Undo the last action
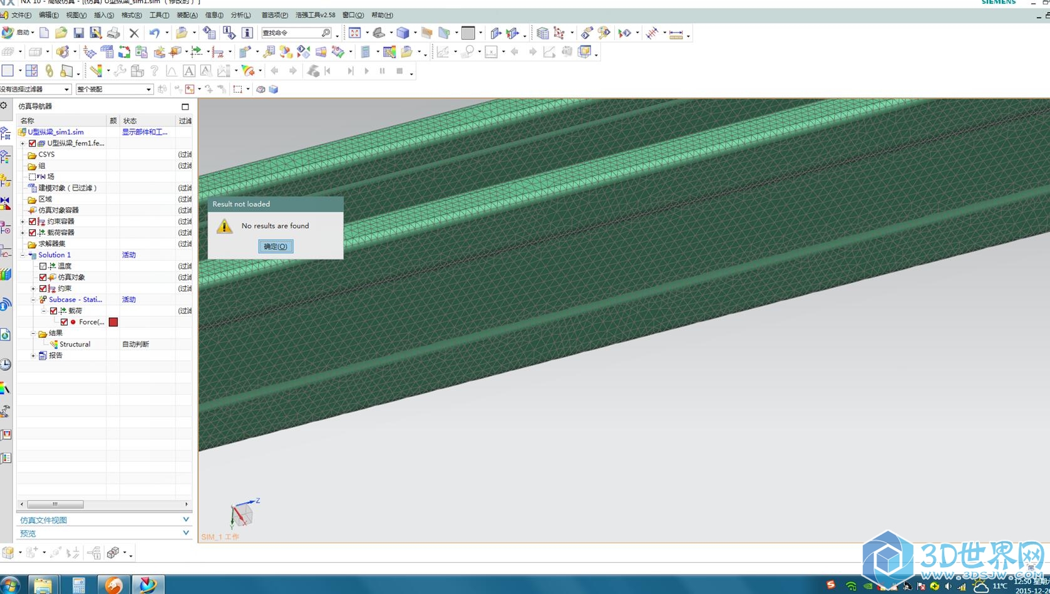The height and width of the screenshot is (594, 1050). click(155, 33)
